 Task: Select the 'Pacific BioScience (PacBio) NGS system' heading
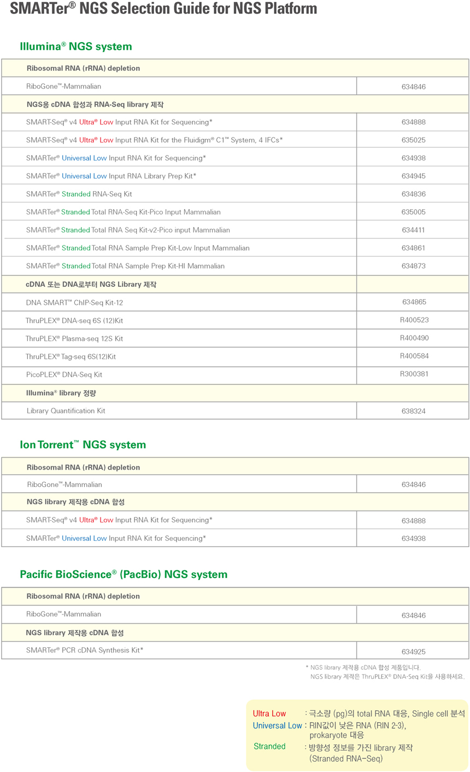pyautogui.click(x=124, y=574)
